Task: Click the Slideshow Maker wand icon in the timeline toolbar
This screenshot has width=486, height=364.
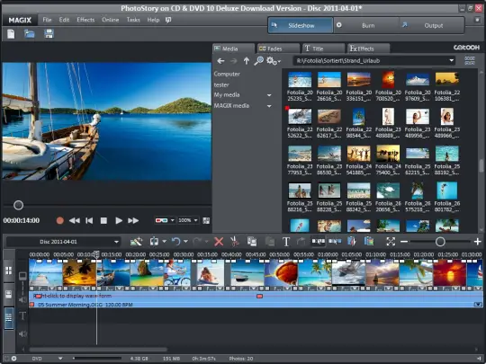Action: pos(137,242)
